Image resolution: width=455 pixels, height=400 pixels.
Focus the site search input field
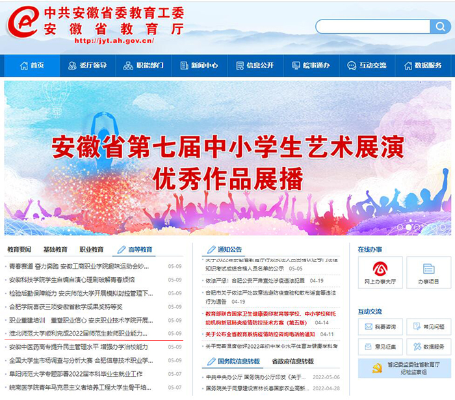coord(373,27)
